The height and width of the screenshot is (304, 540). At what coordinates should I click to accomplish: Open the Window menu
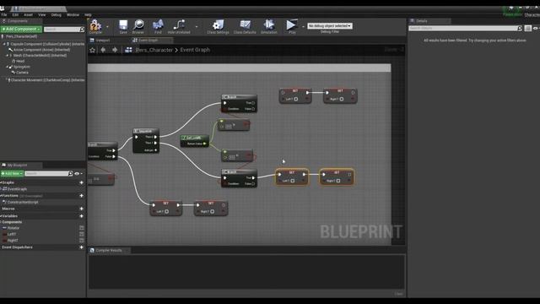73,15
